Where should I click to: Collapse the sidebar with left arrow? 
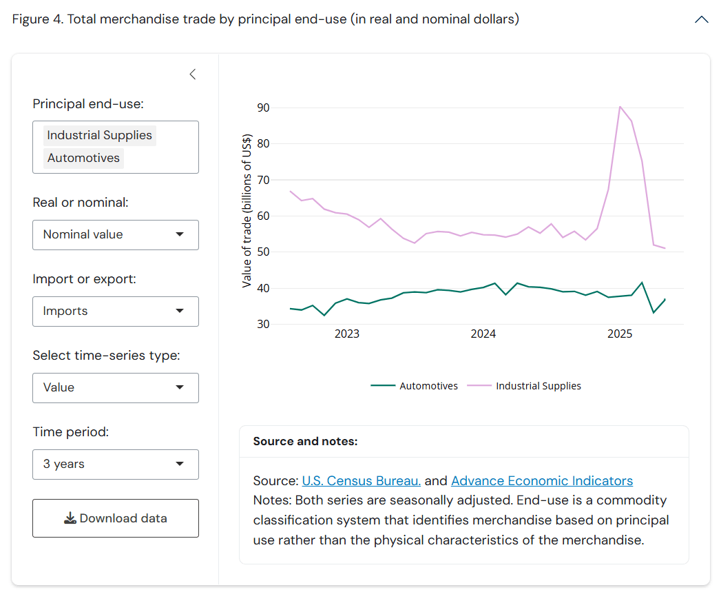[193, 74]
